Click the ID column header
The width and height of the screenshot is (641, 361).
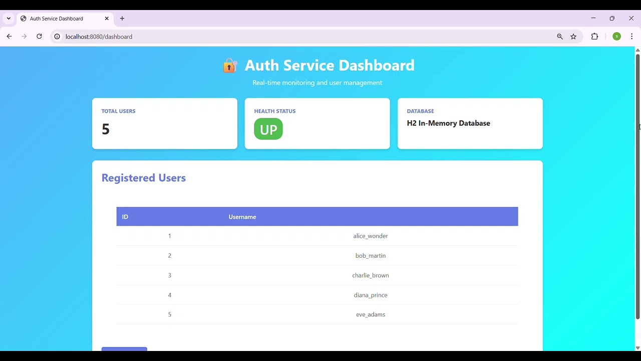[125, 217]
